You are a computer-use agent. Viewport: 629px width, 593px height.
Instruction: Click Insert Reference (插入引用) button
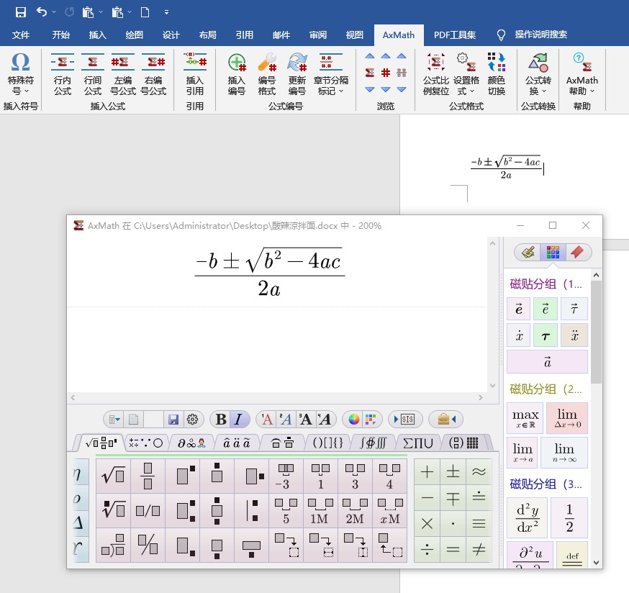[195, 75]
